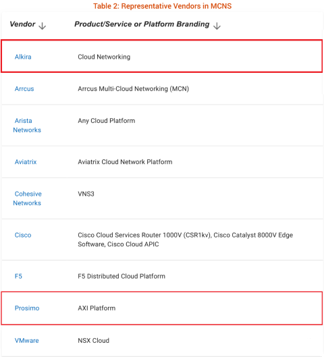
Task: Select 'Aviatrix Cloud Network Platform' cell
Action: [125, 162]
